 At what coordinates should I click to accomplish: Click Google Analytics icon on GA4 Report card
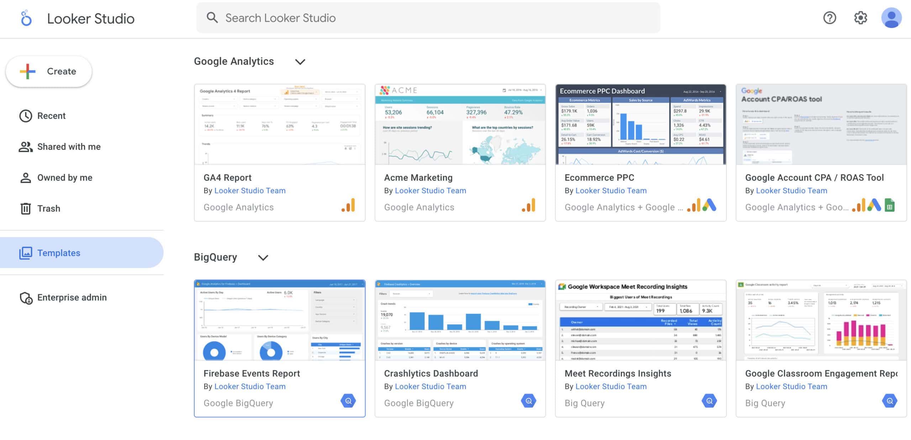(x=348, y=205)
